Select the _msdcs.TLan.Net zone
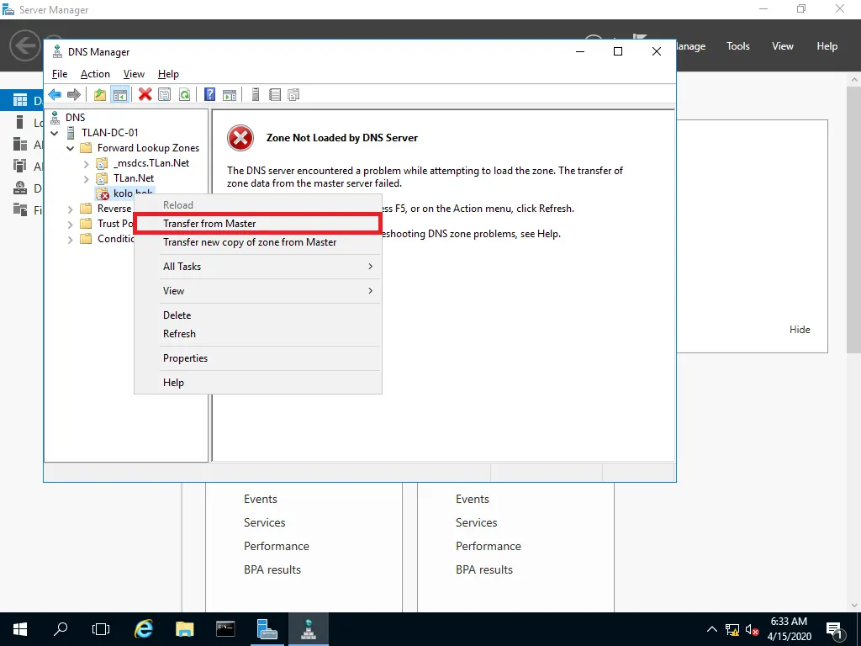 [151, 163]
